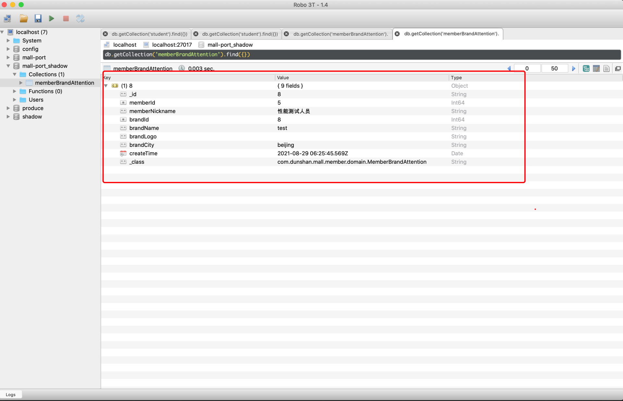Click the Value column header
The width and height of the screenshot is (623, 401).
point(362,77)
